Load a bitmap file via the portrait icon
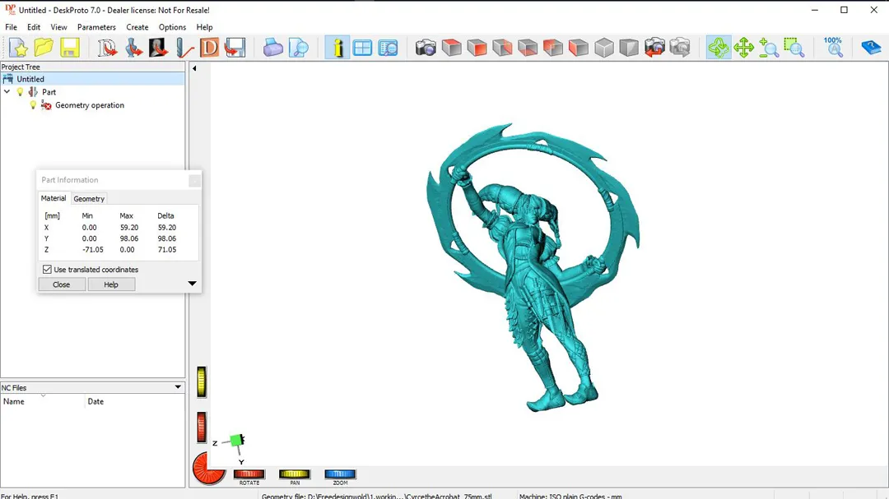 point(159,48)
